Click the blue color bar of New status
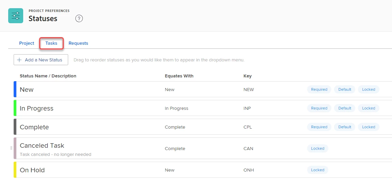 click(15, 89)
